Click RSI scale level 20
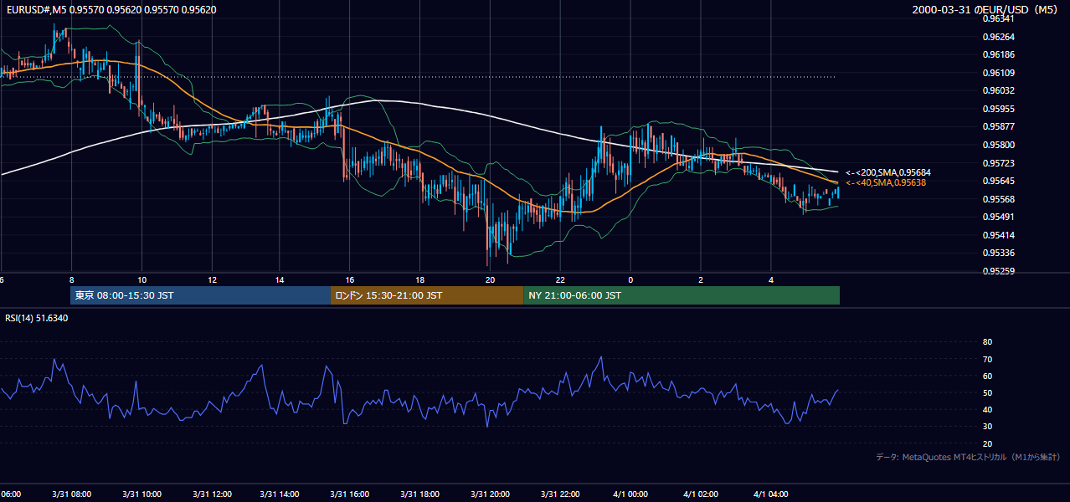Screen dimensions: 1070x502 987,443
